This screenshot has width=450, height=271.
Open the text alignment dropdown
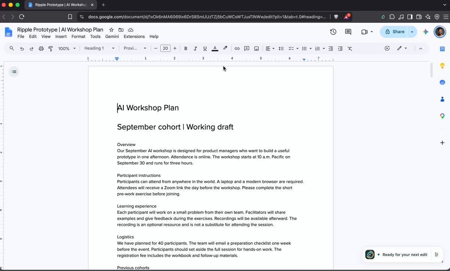[x=270, y=48]
